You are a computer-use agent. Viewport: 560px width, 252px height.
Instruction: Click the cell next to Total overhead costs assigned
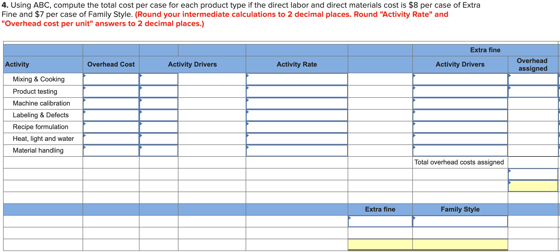coord(533,162)
